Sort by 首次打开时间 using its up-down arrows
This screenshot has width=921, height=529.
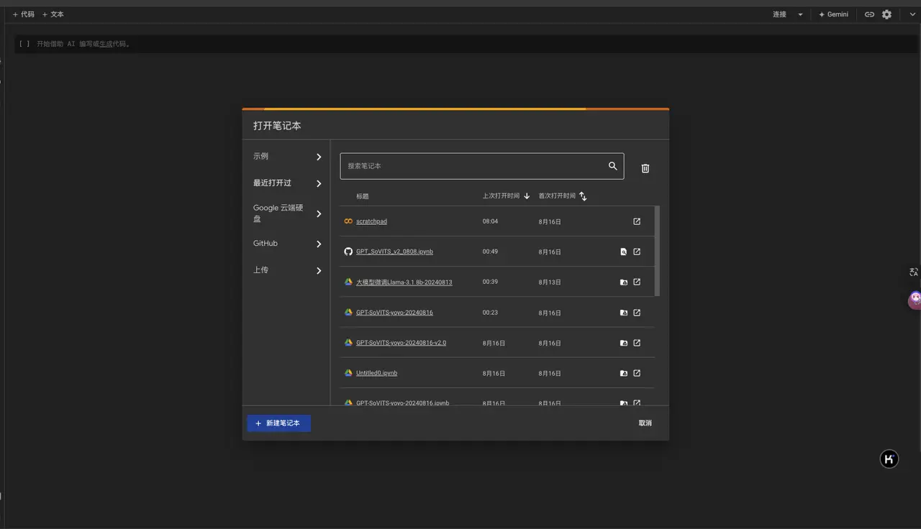coord(583,196)
